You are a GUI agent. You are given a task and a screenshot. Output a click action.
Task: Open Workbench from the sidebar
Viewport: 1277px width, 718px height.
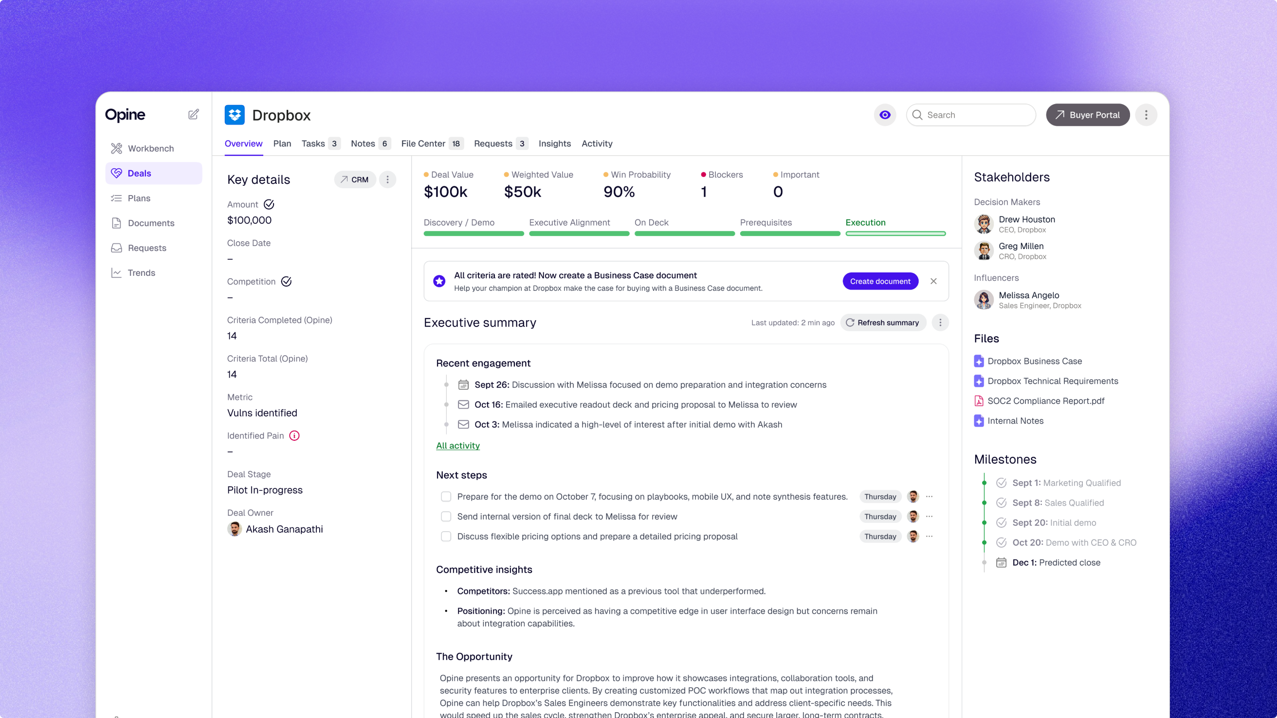coord(150,149)
